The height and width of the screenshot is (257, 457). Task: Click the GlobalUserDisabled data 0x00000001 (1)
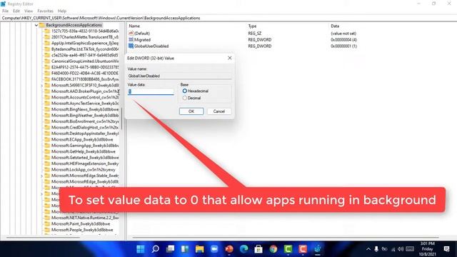point(343,46)
